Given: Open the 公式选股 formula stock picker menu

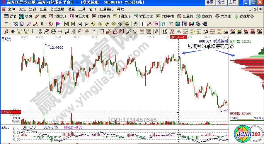Looking at the screenshot, I should coord(57,9).
